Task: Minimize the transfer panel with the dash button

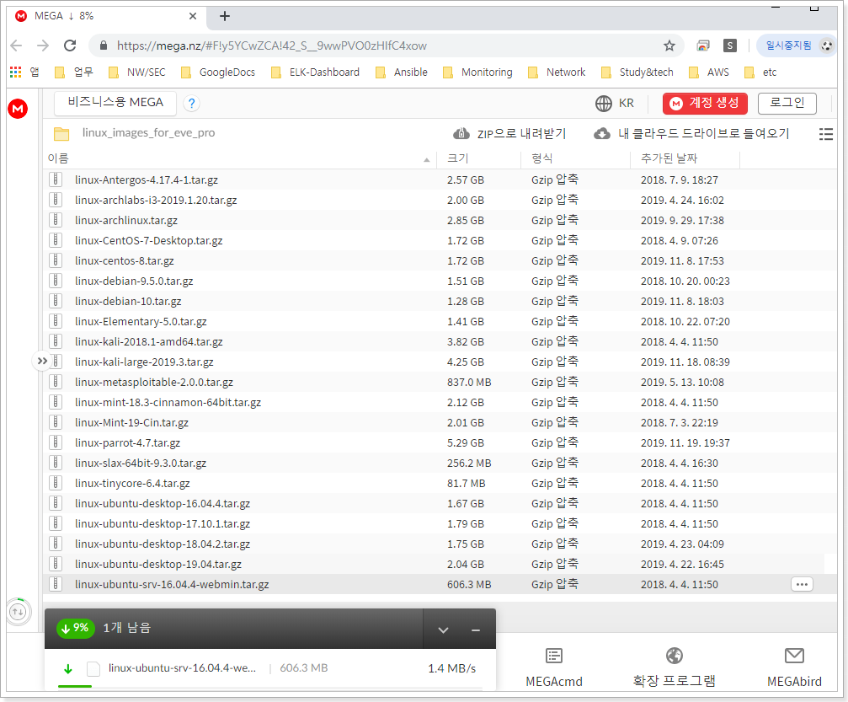Action: coord(476,630)
